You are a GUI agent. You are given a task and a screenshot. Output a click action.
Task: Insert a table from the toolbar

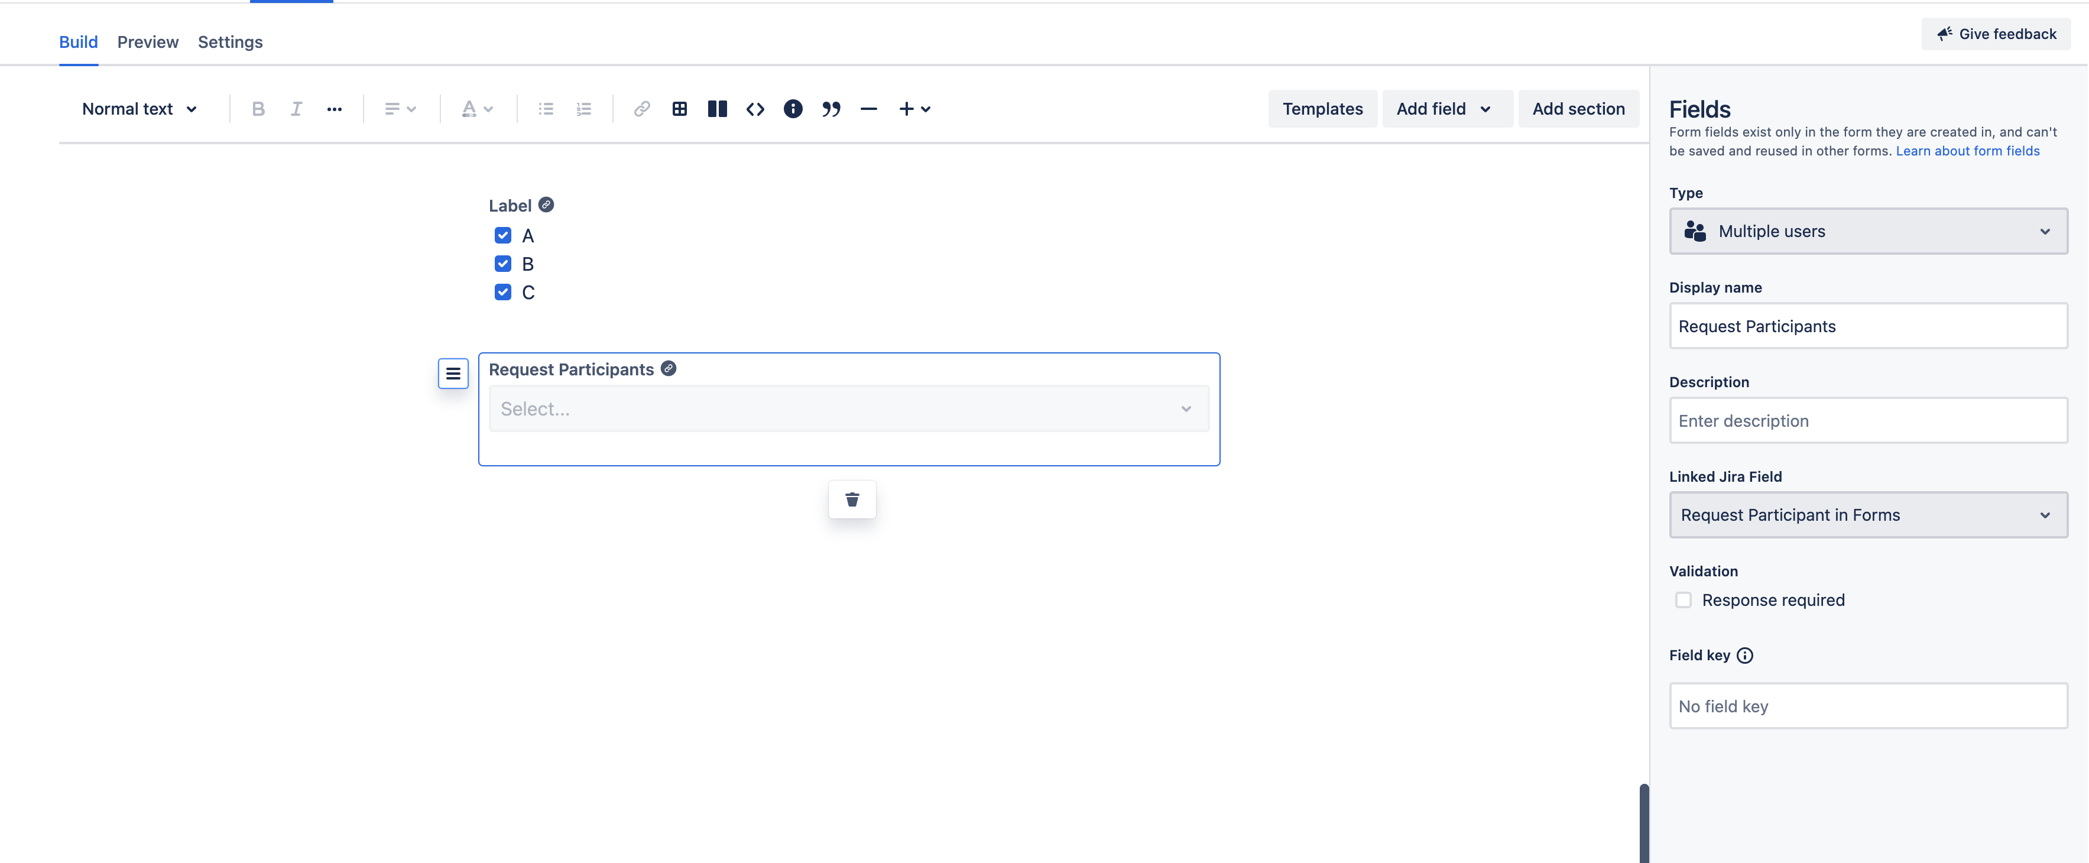[680, 109]
